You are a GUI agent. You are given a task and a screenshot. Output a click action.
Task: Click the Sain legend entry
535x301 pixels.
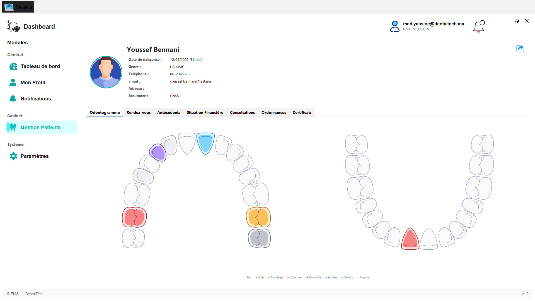click(248, 278)
